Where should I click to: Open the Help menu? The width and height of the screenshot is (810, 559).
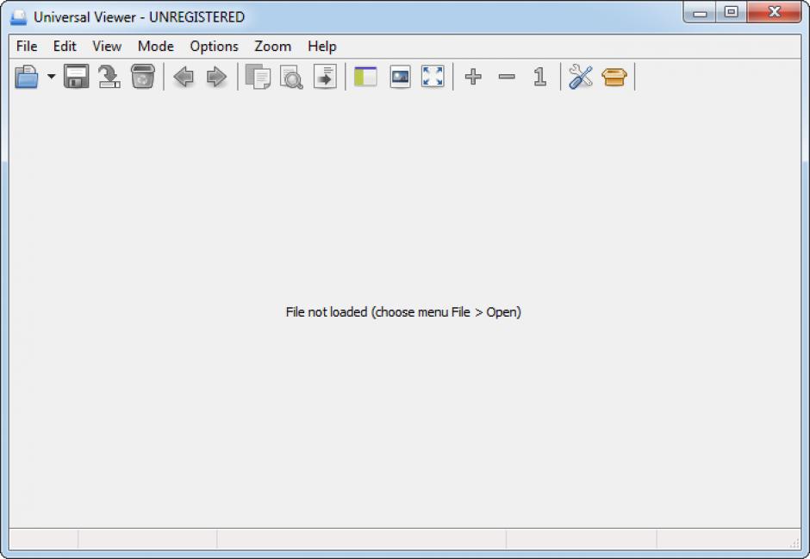[321, 46]
